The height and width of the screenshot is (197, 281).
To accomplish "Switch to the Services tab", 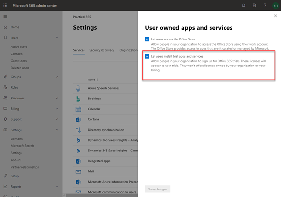I will point(79,50).
